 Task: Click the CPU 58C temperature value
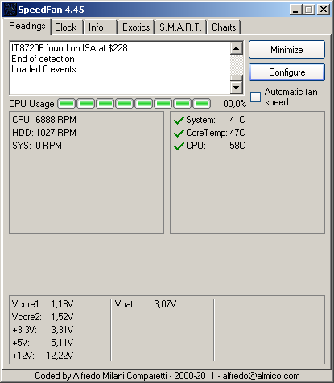pyautogui.click(x=237, y=146)
